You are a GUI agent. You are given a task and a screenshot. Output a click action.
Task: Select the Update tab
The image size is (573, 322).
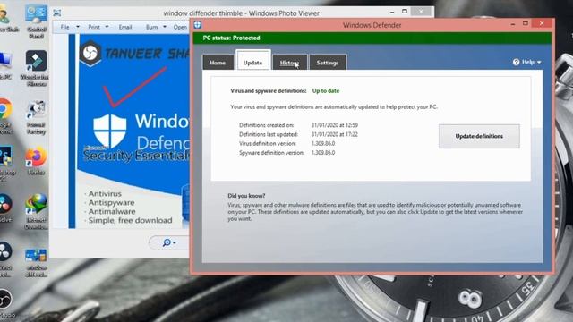252,60
